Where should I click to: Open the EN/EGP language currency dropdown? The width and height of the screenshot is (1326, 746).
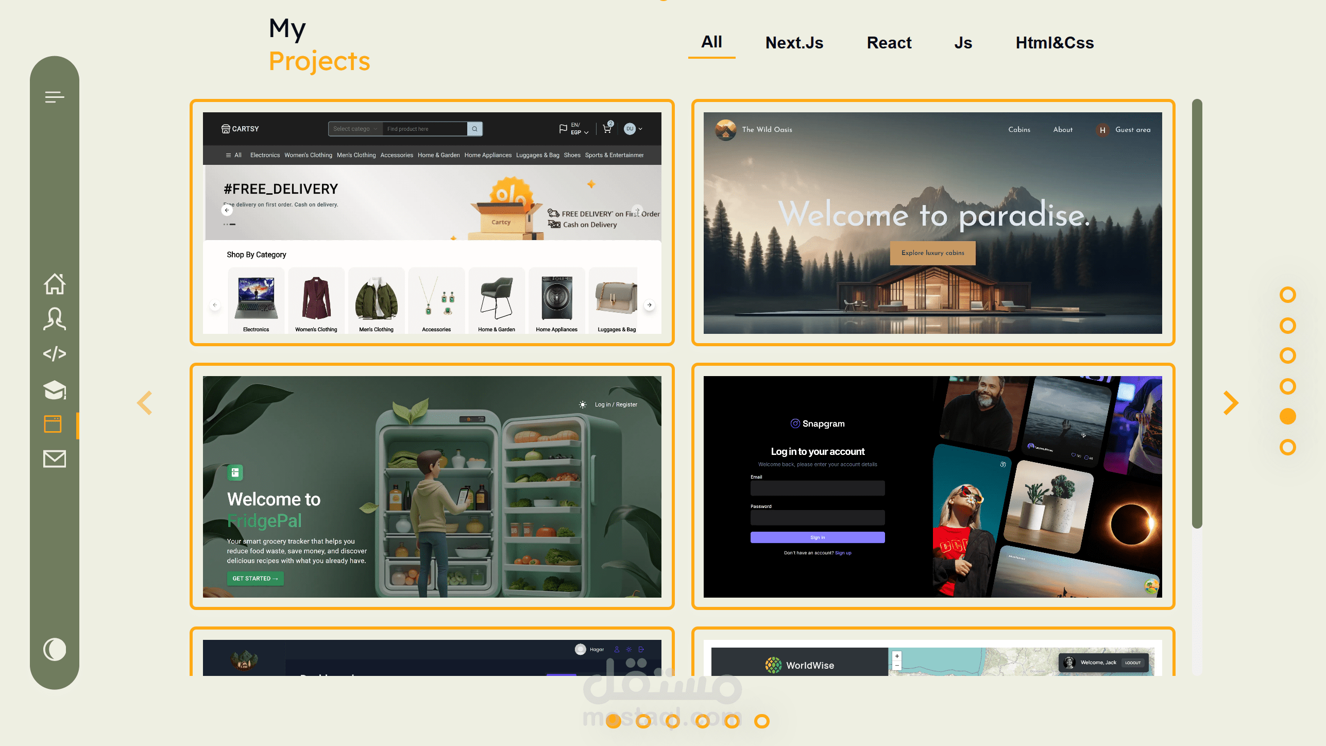pyautogui.click(x=574, y=129)
